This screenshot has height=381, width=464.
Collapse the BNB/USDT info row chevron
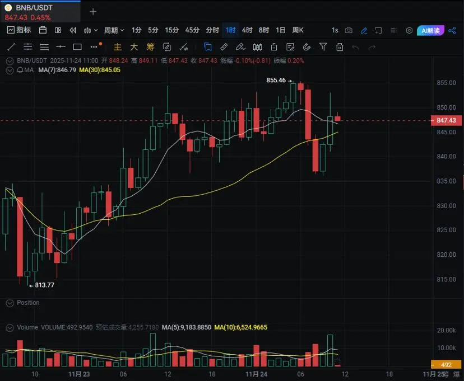[x=10, y=61]
